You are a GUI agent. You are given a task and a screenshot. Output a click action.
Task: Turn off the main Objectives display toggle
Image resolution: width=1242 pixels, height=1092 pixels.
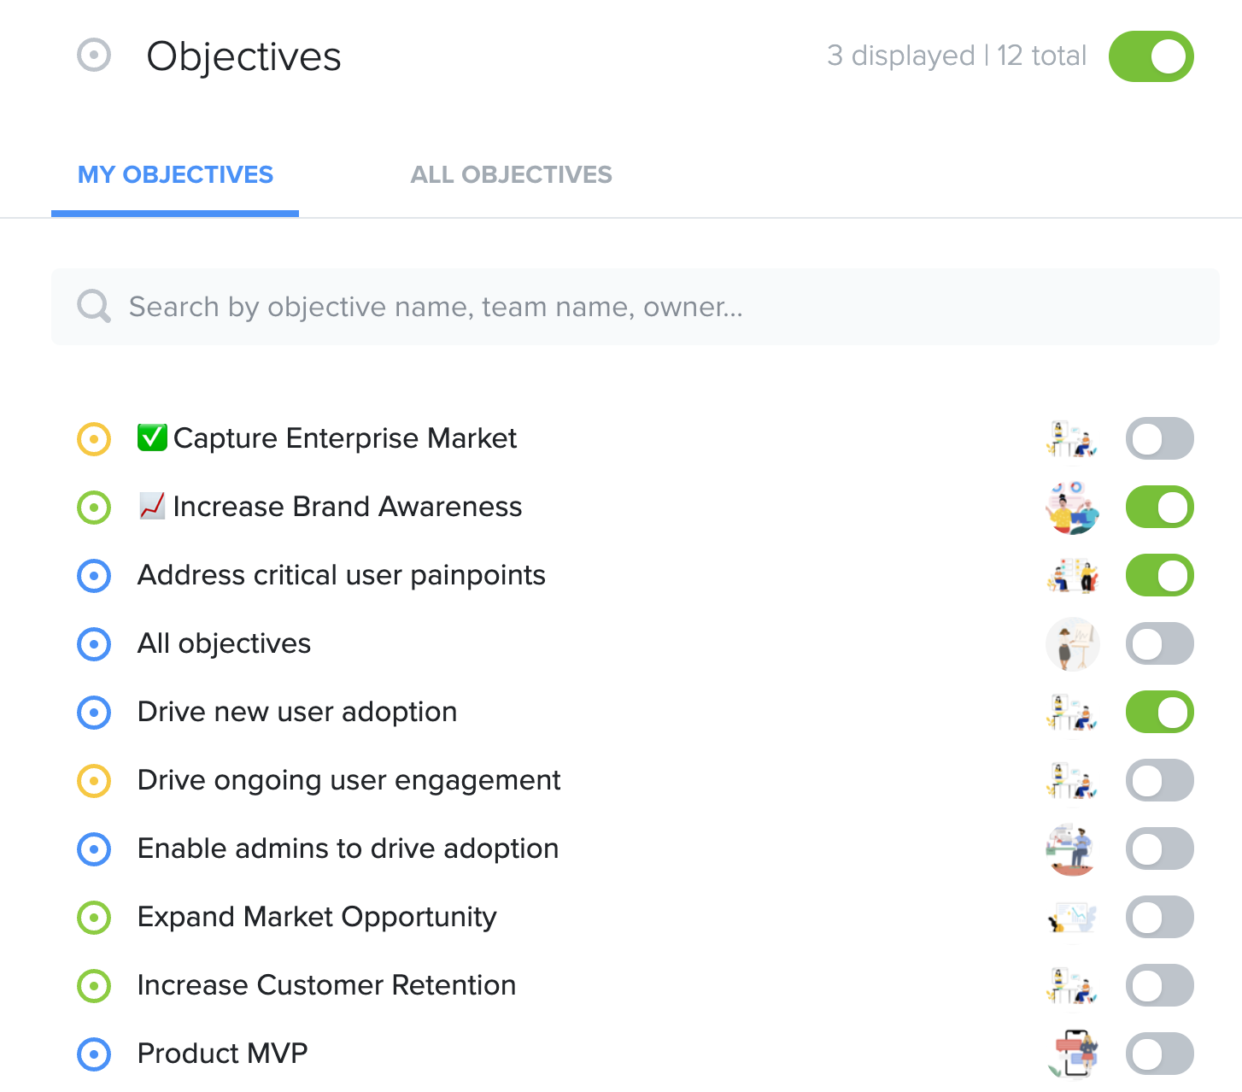[1151, 56]
